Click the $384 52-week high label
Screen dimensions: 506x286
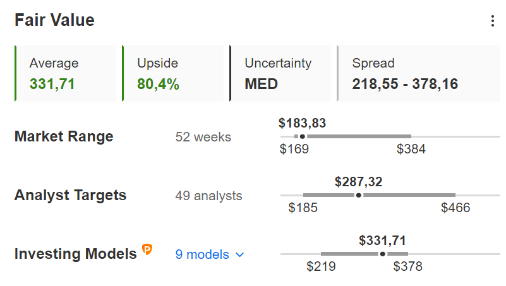tap(411, 149)
